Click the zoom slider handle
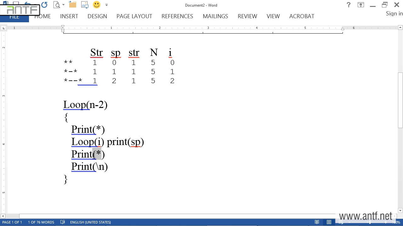Screen dimensions: 403x226 coord(370,222)
